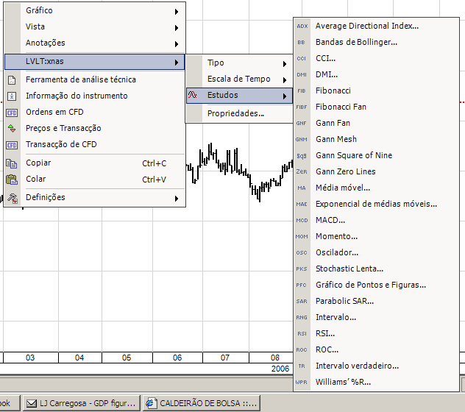Click the DMI study icon
The height and width of the screenshot is (412, 465).
click(302, 75)
